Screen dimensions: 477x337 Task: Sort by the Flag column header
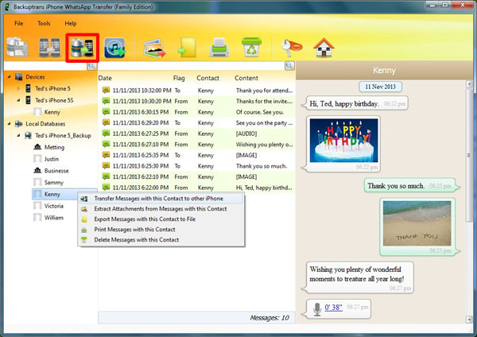point(179,78)
